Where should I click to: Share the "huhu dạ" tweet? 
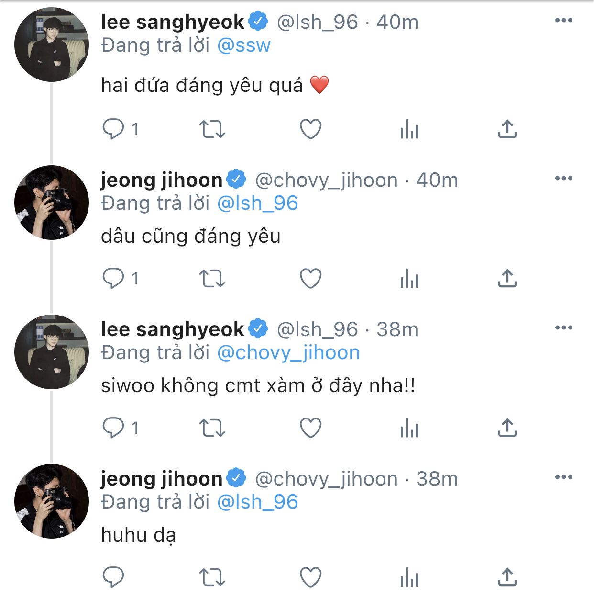pyautogui.click(x=507, y=577)
